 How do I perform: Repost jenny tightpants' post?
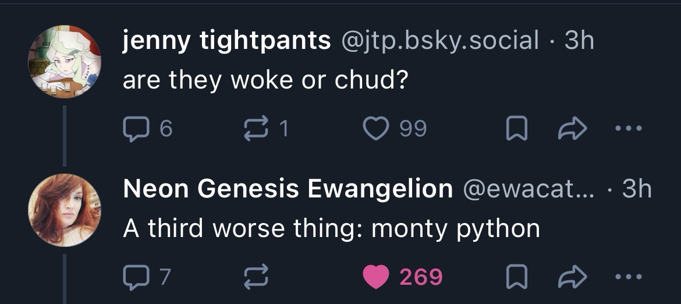pos(257,129)
